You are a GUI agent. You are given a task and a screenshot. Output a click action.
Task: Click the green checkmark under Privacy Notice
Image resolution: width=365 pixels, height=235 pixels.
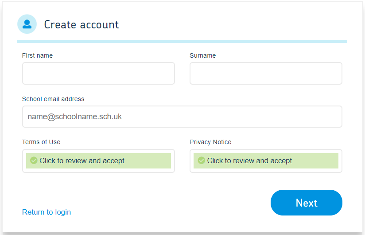(202, 161)
